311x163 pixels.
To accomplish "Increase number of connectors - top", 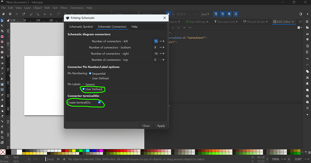I will (x=164, y=60).
